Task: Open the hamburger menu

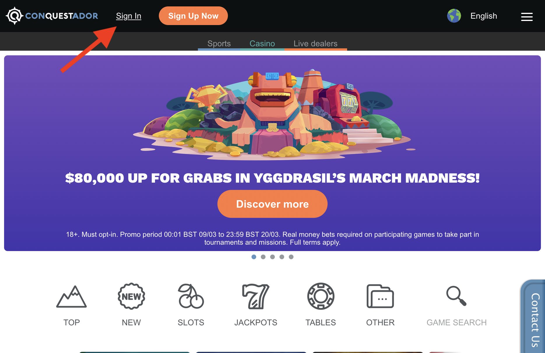Action: coord(527,17)
